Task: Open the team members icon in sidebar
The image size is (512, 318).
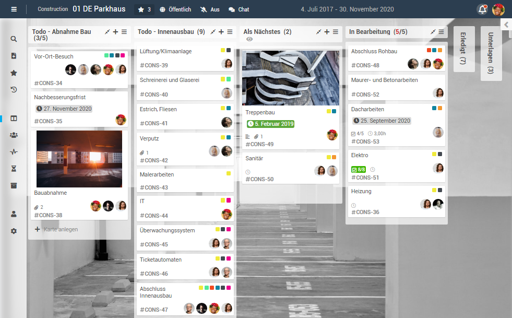Action: [14, 135]
